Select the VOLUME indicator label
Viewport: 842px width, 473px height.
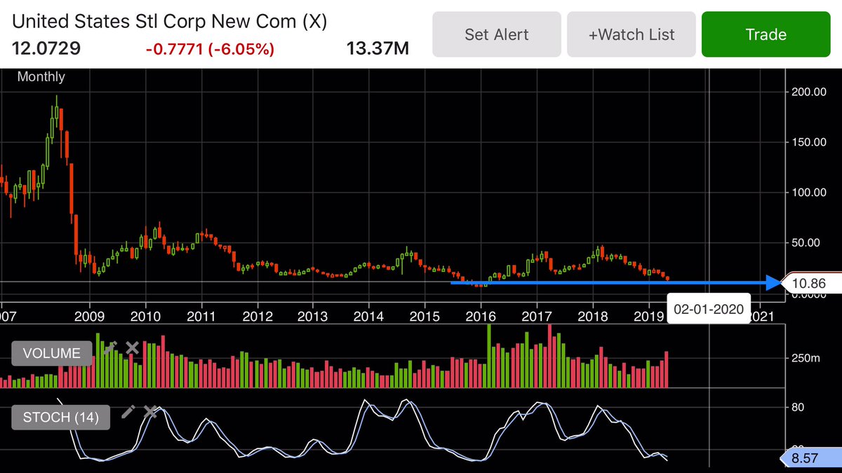(x=52, y=353)
